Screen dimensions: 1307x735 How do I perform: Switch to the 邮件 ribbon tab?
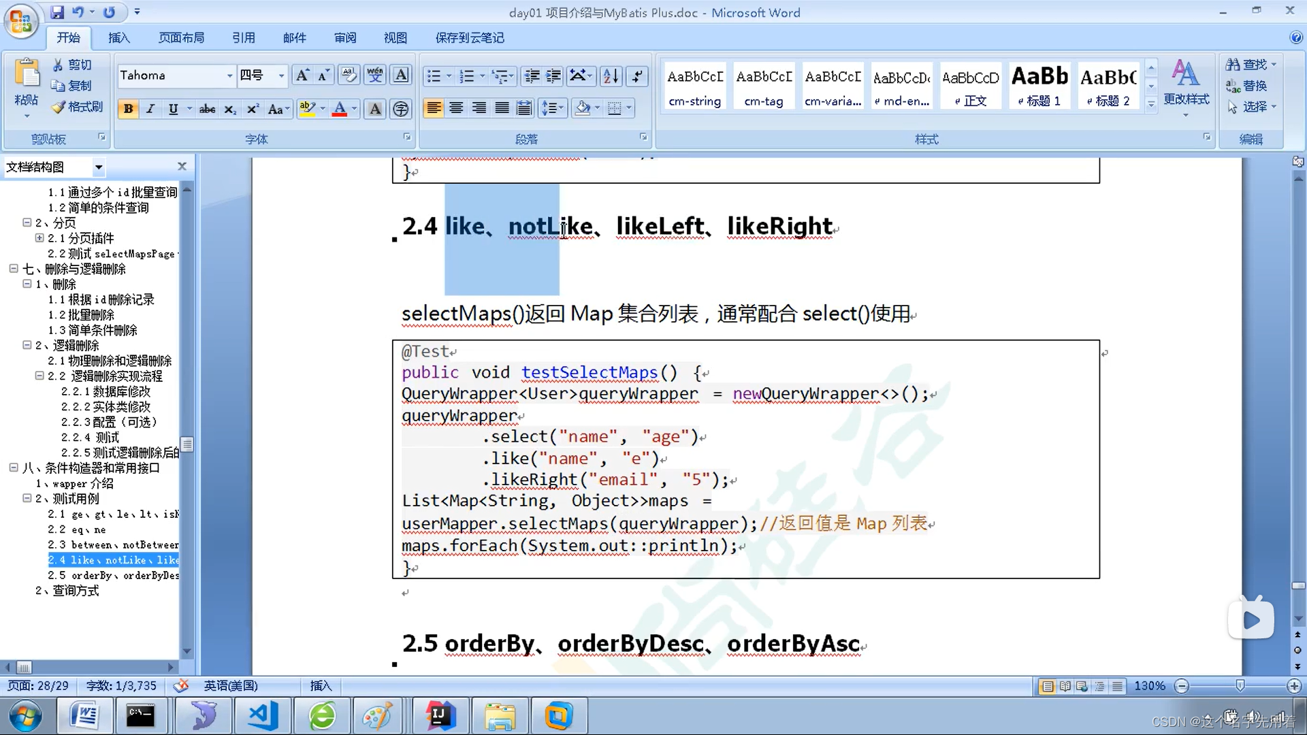click(295, 38)
